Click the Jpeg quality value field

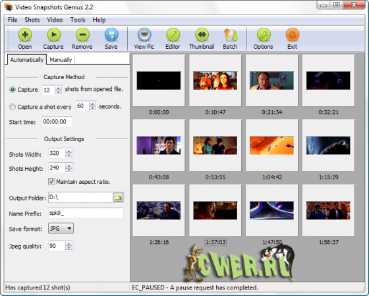click(57, 246)
